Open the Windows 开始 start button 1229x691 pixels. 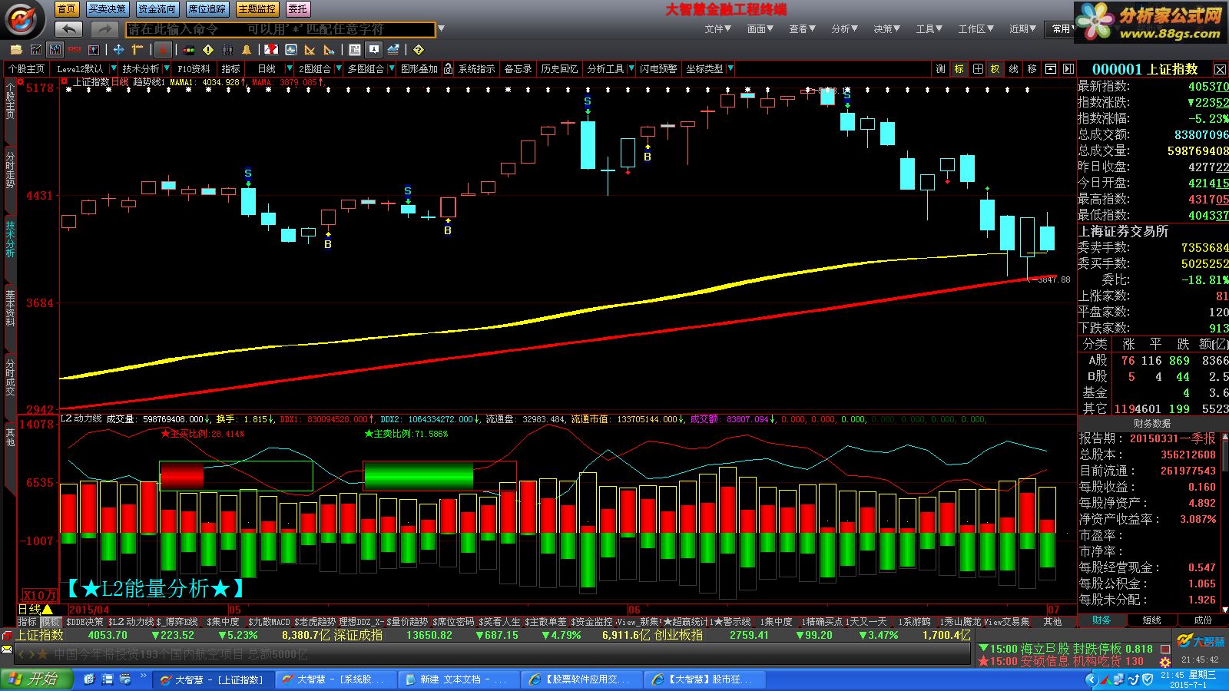[x=36, y=679]
